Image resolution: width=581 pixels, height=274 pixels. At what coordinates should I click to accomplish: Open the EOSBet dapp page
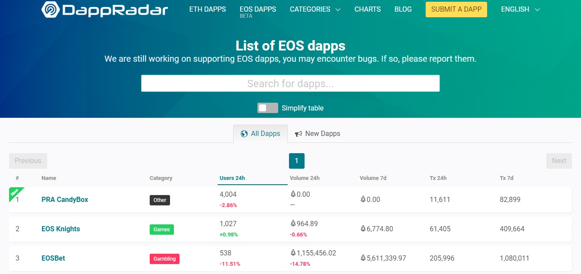tap(53, 258)
